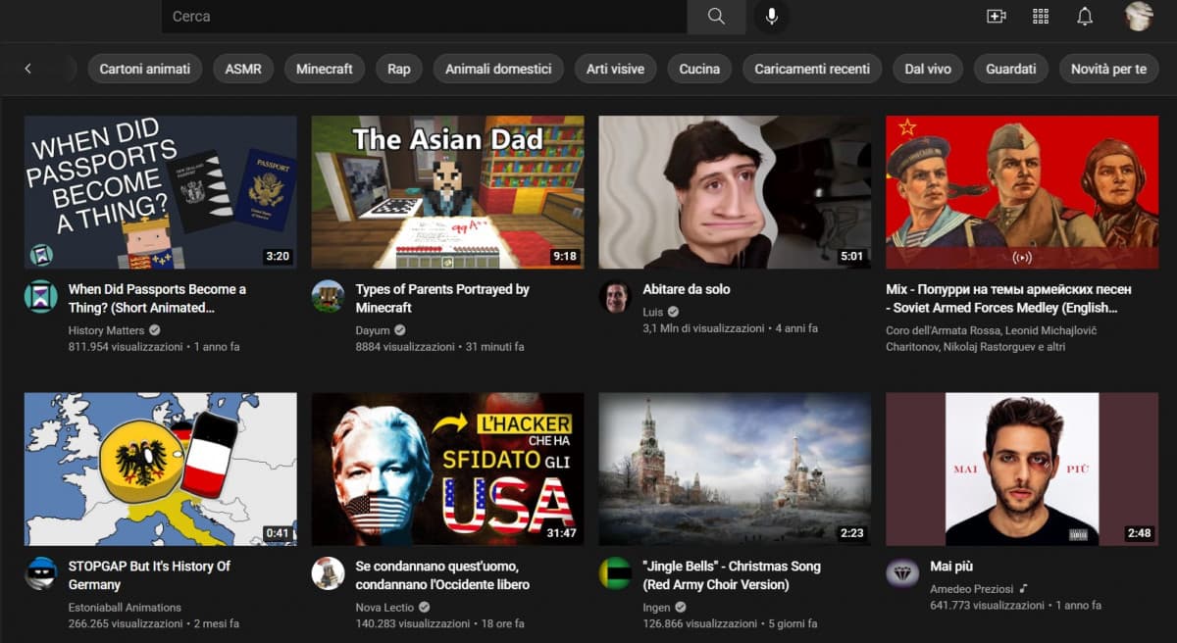
Task: Open the YouTube apps grid icon
Action: [1041, 17]
